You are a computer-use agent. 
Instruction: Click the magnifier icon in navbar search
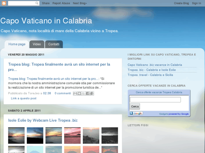click(37, 3)
